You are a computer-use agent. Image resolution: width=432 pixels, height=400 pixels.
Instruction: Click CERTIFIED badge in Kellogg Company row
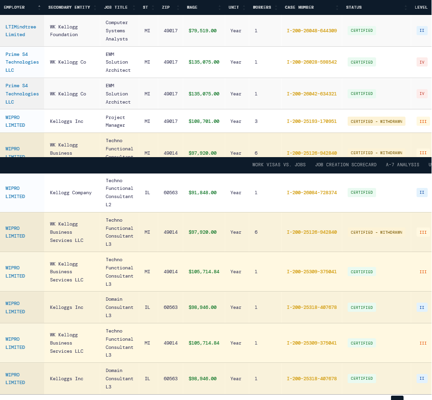pos(362,193)
